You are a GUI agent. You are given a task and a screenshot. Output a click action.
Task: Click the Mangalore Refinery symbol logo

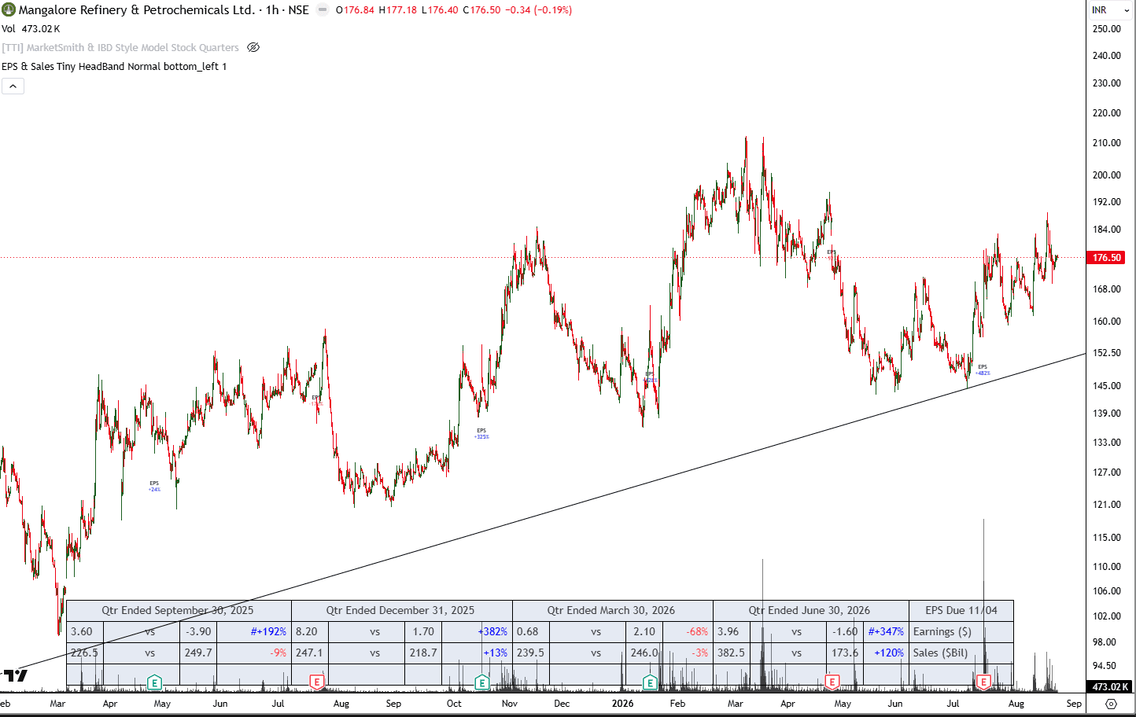point(9,10)
